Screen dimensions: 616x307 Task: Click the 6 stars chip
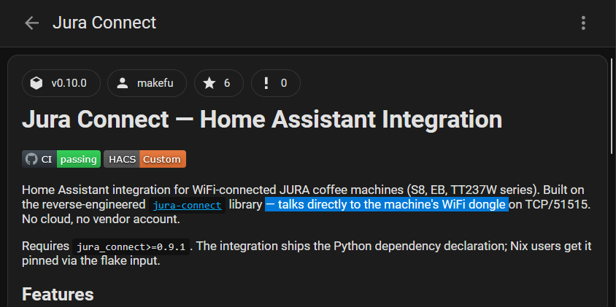(x=219, y=83)
